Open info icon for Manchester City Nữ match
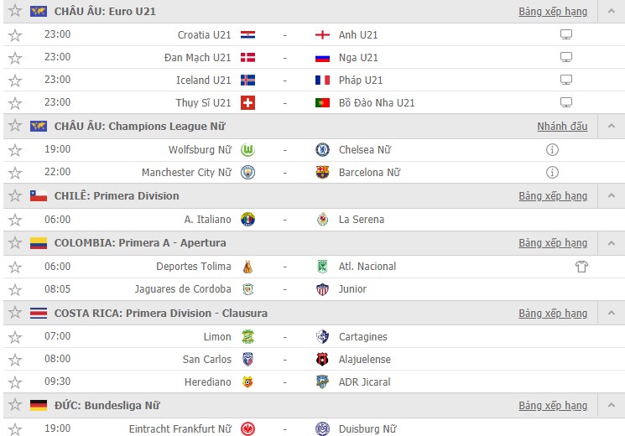Screen dimensions: 625x436 (552, 173)
